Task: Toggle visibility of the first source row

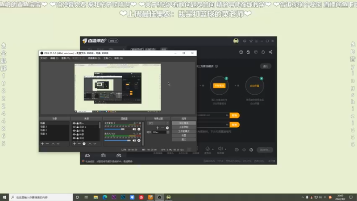Action: (x=74, y=123)
